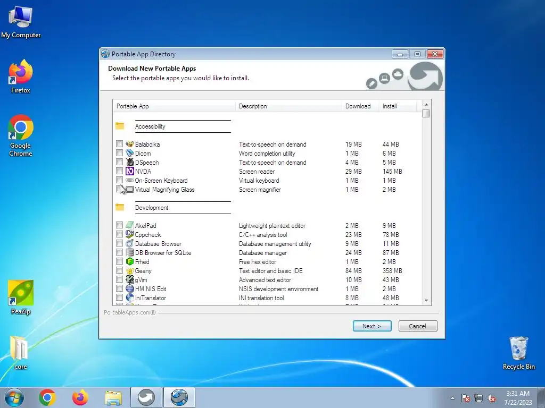
Task: Check the NVDA checkbox
Action: pyautogui.click(x=119, y=171)
